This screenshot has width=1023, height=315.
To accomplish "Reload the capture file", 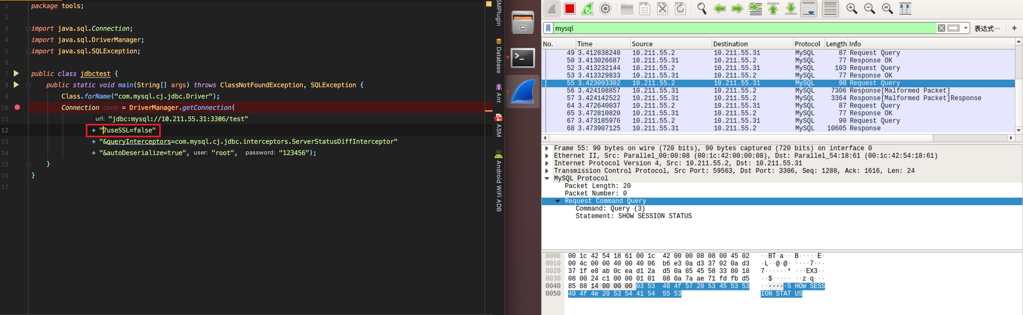I will coord(680,9).
